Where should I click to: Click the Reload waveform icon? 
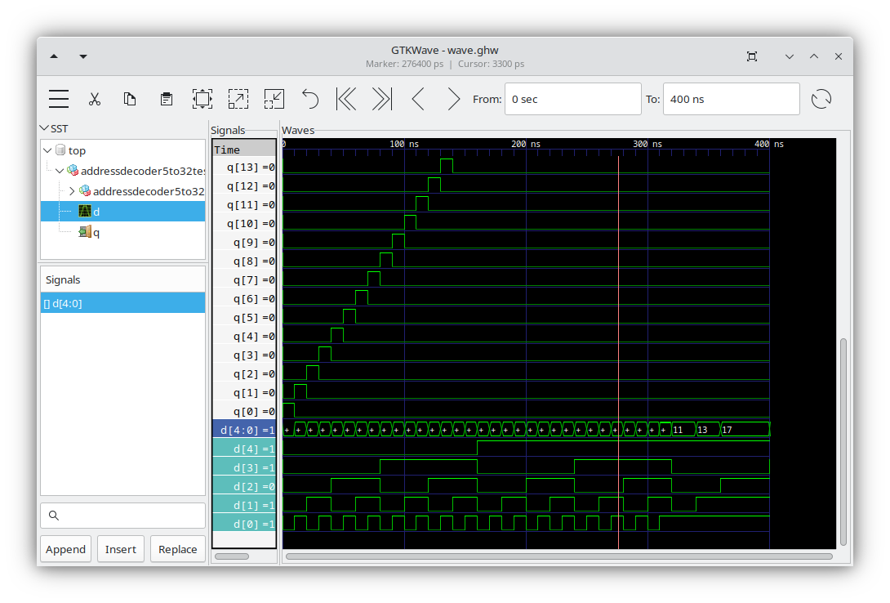point(821,99)
